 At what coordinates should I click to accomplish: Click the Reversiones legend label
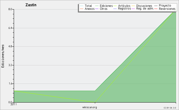click(167, 9)
